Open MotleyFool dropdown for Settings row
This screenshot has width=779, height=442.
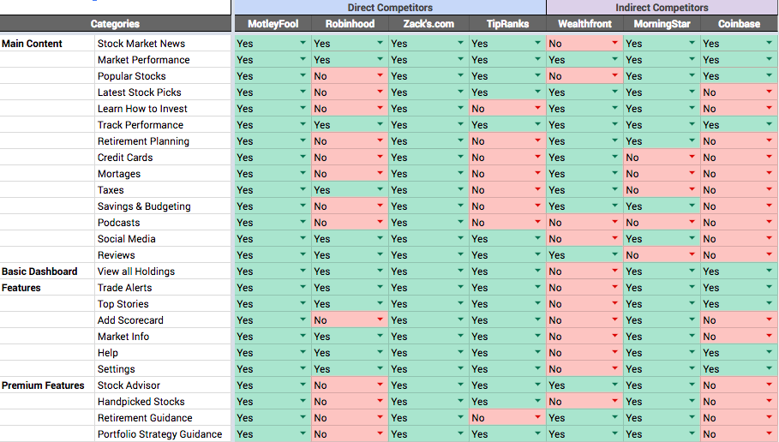(x=303, y=368)
